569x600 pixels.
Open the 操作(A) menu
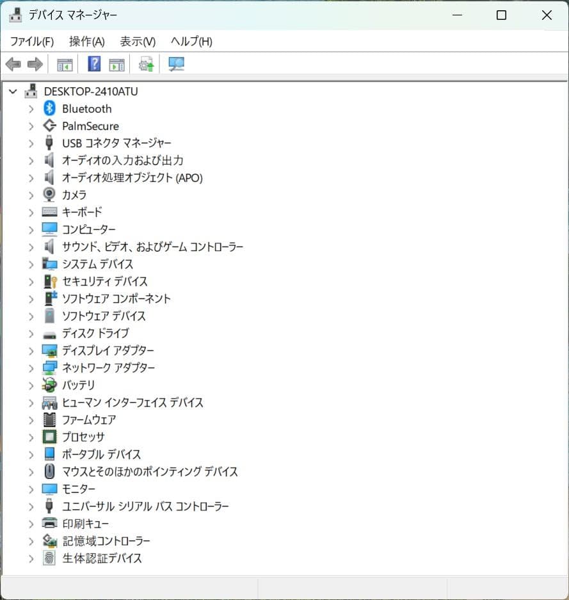pos(86,41)
